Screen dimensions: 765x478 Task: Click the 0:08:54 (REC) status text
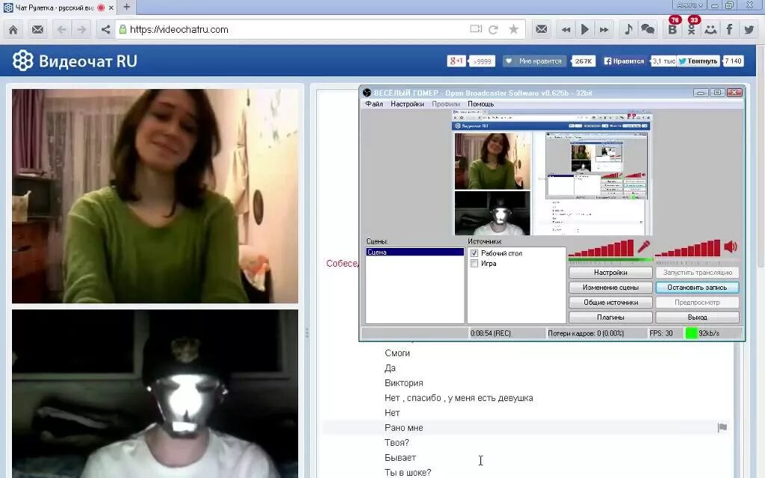[490, 334]
